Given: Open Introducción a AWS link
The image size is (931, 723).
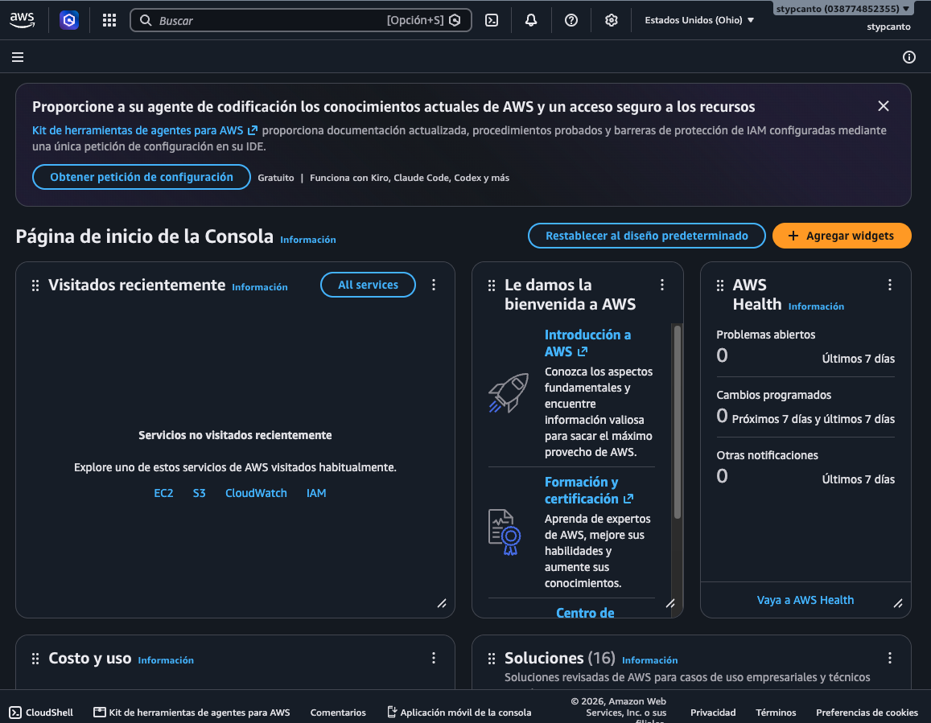Looking at the screenshot, I should [587, 343].
